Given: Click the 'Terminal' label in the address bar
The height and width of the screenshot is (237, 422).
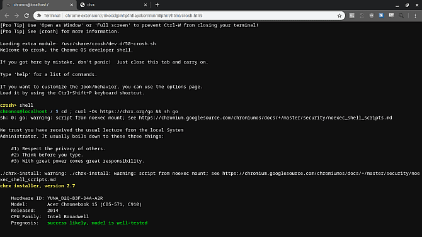Looking at the screenshot, I should [52, 16].
